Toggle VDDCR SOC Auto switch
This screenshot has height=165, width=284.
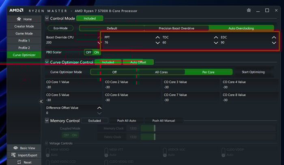165,152
